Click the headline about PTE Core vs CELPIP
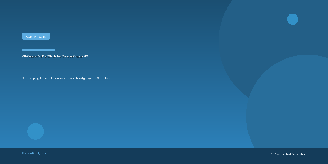 55,57
